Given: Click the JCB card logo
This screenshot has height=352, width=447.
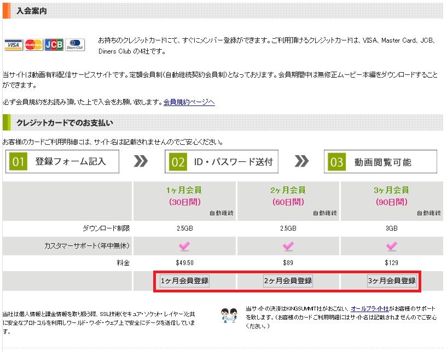Looking at the screenshot, I should point(54,45).
